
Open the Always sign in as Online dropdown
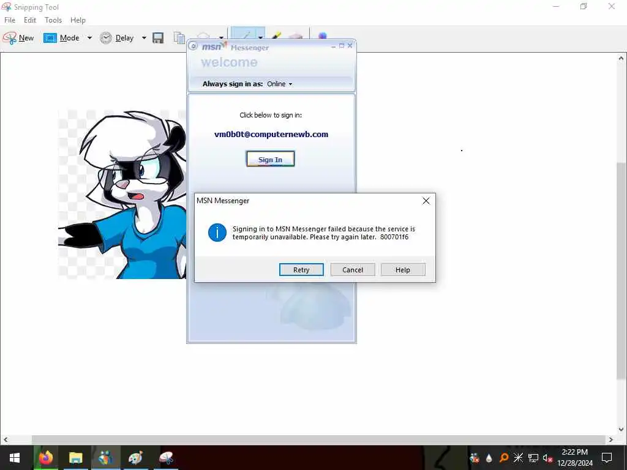(x=279, y=84)
